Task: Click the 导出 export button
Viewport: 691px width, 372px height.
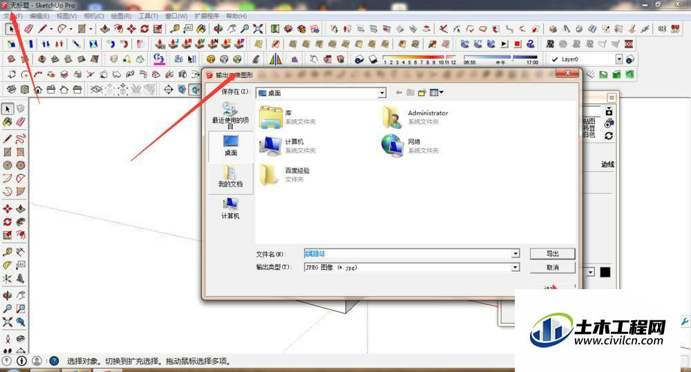Action: [553, 253]
